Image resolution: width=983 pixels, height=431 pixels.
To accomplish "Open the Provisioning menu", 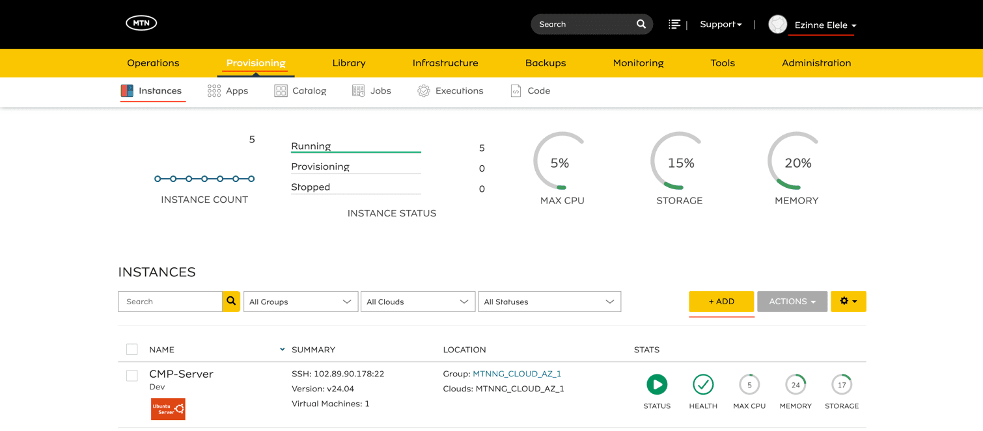I will pyautogui.click(x=256, y=63).
